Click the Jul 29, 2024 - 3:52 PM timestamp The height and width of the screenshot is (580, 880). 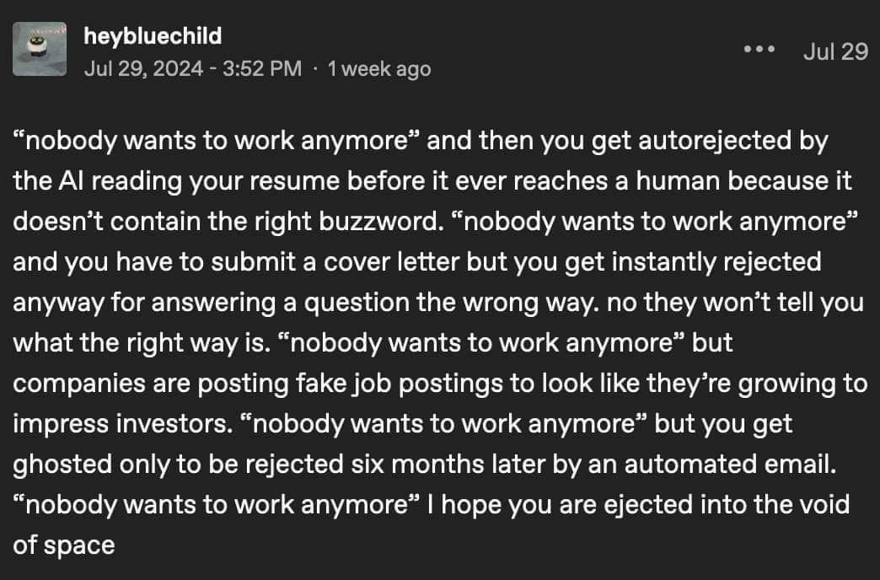(x=192, y=68)
